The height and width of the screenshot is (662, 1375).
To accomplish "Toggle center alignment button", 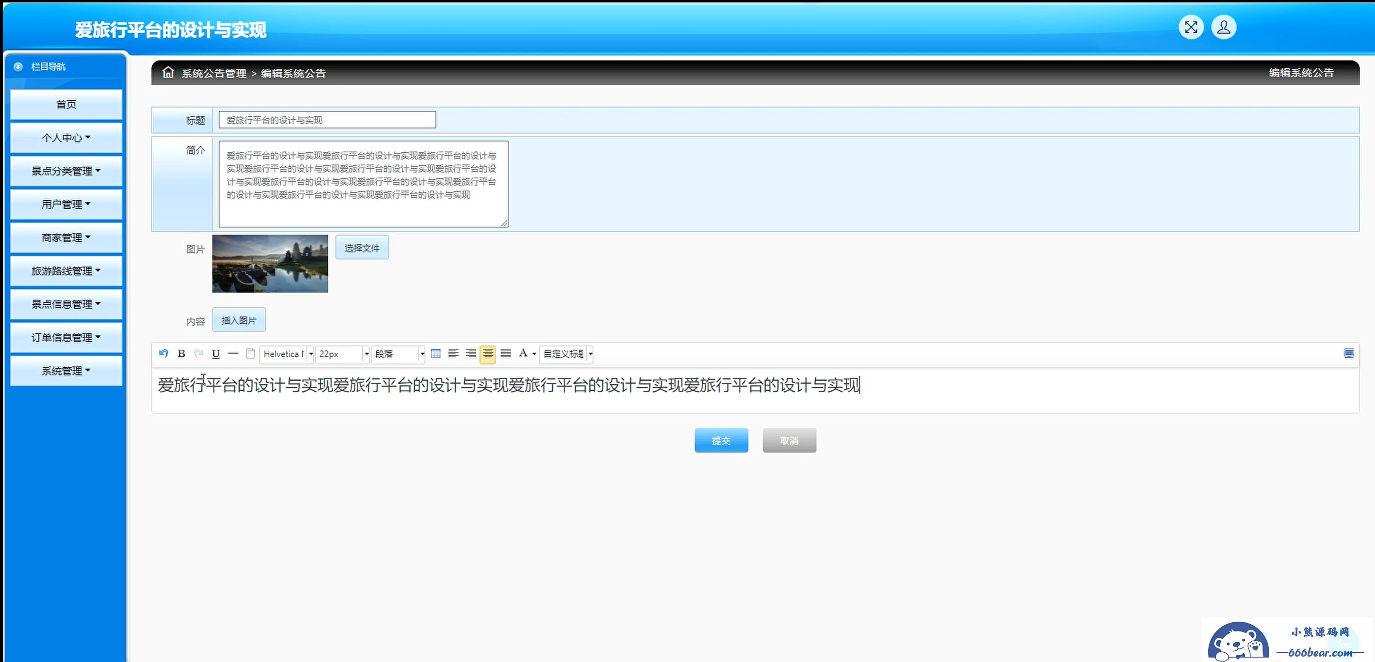I will 487,354.
